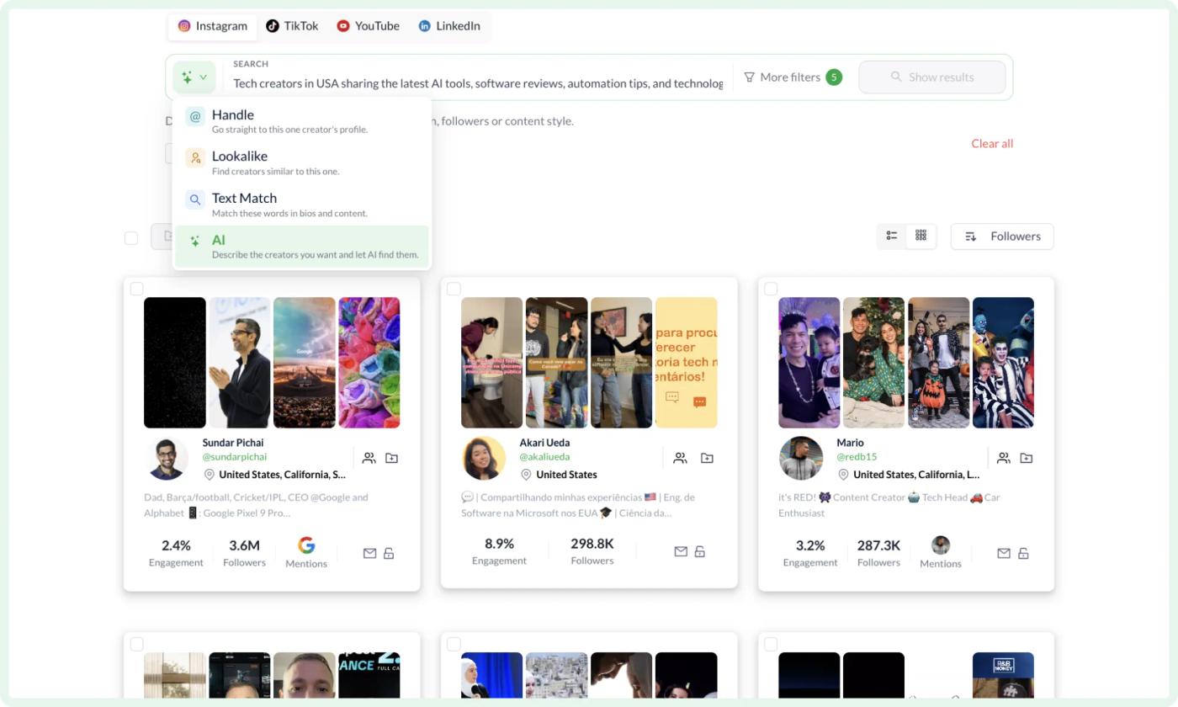Open Akari Ueda's lookalike icon

[680, 458]
